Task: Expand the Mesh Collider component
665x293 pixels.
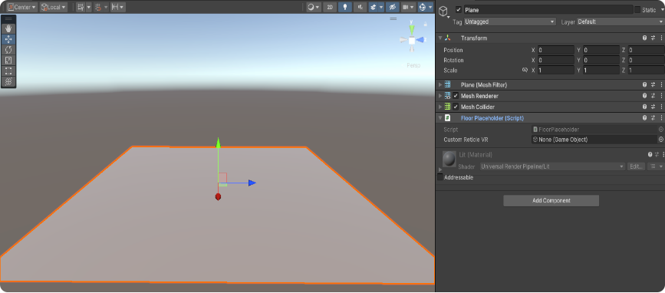Action: 440,107
